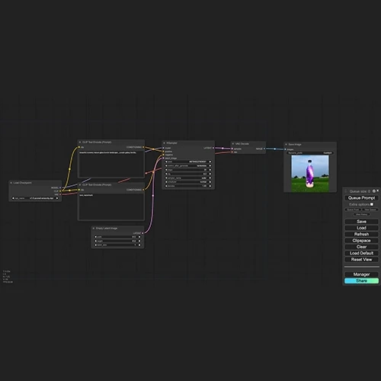
Task: Collapse the Empty Latent Image node dot
Action: pyautogui.click(x=94, y=229)
